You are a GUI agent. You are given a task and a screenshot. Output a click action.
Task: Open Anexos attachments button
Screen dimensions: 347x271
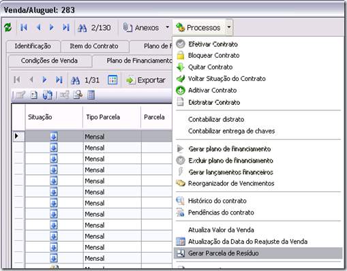141,28
